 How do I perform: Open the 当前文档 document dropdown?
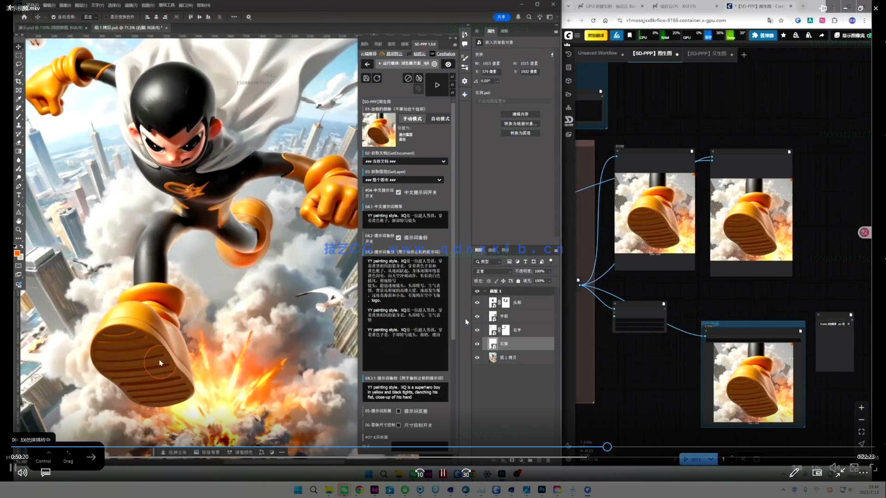pos(405,161)
